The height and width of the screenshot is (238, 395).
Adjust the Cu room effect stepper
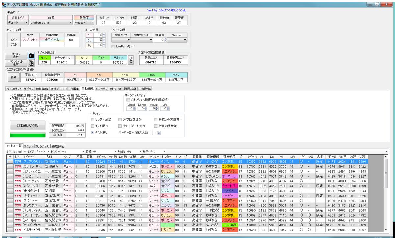tap(104, 35)
